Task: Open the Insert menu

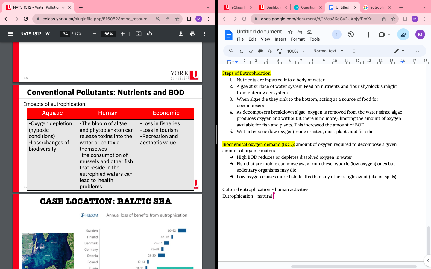Action: coord(280,39)
